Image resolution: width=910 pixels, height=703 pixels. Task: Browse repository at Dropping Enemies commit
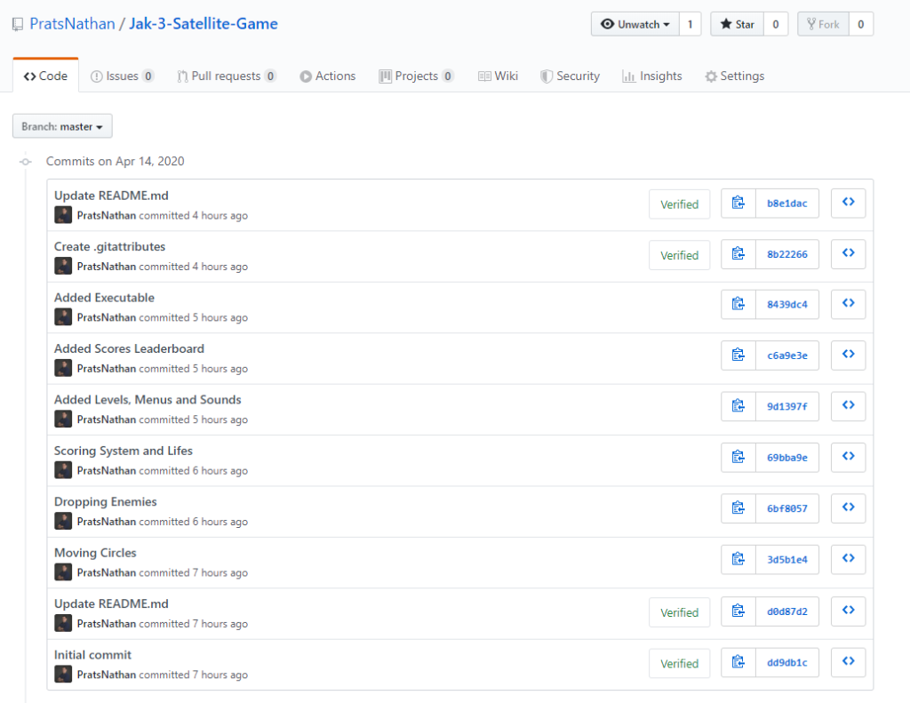(x=848, y=508)
